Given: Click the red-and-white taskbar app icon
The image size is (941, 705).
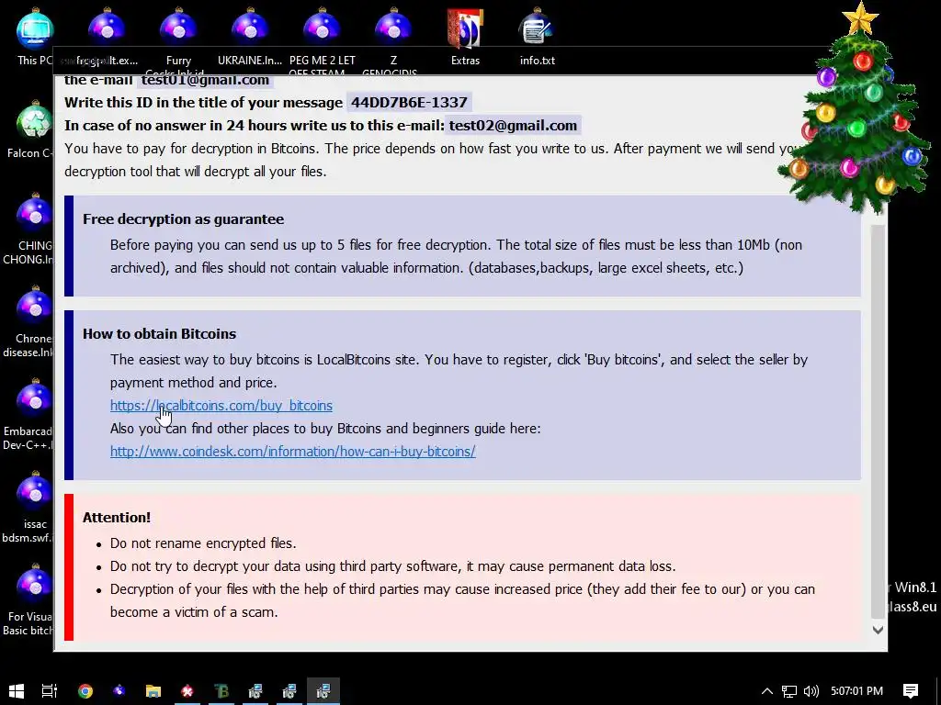Looking at the screenshot, I should point(187,691).
